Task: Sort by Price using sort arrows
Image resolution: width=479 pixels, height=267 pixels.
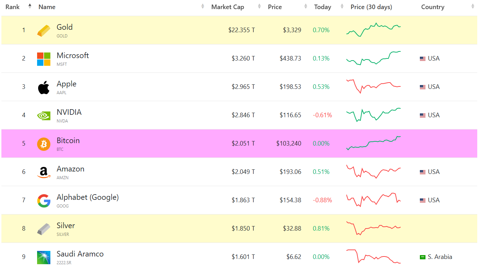Action: click(306, 7)
